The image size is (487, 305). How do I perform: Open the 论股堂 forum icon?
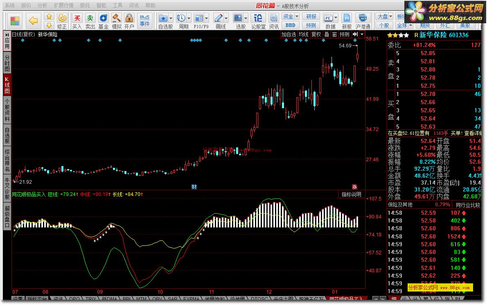tap(258, 18)
